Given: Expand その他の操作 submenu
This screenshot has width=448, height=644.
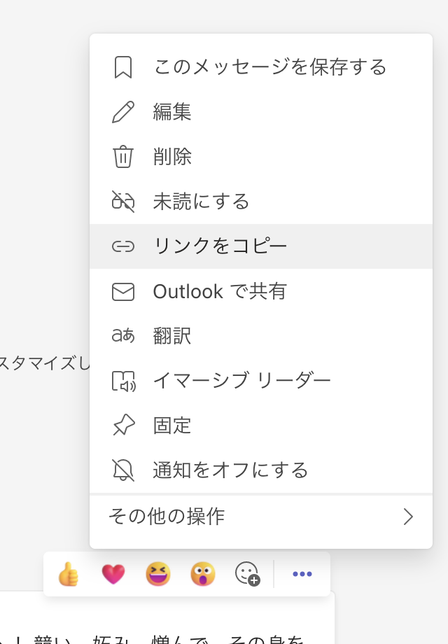Looking at the screenshot, I should pos(167,517).
